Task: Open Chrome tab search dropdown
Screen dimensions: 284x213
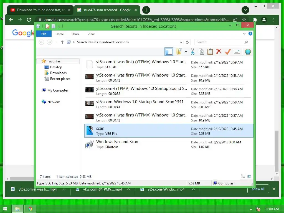Action: click(245, 10)
